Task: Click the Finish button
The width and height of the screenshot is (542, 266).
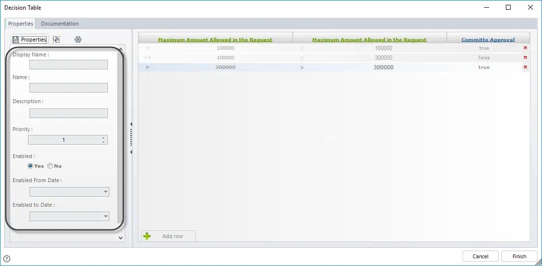Action: click(519, 256)
